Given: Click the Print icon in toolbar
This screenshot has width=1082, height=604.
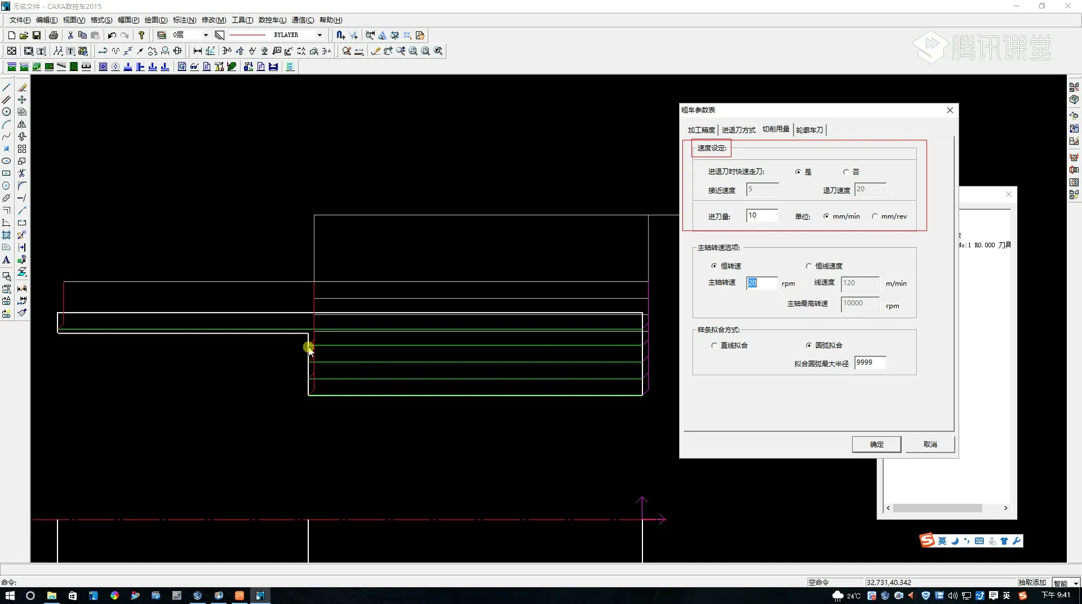Looking at the screenshot, I should coord(54,35).
